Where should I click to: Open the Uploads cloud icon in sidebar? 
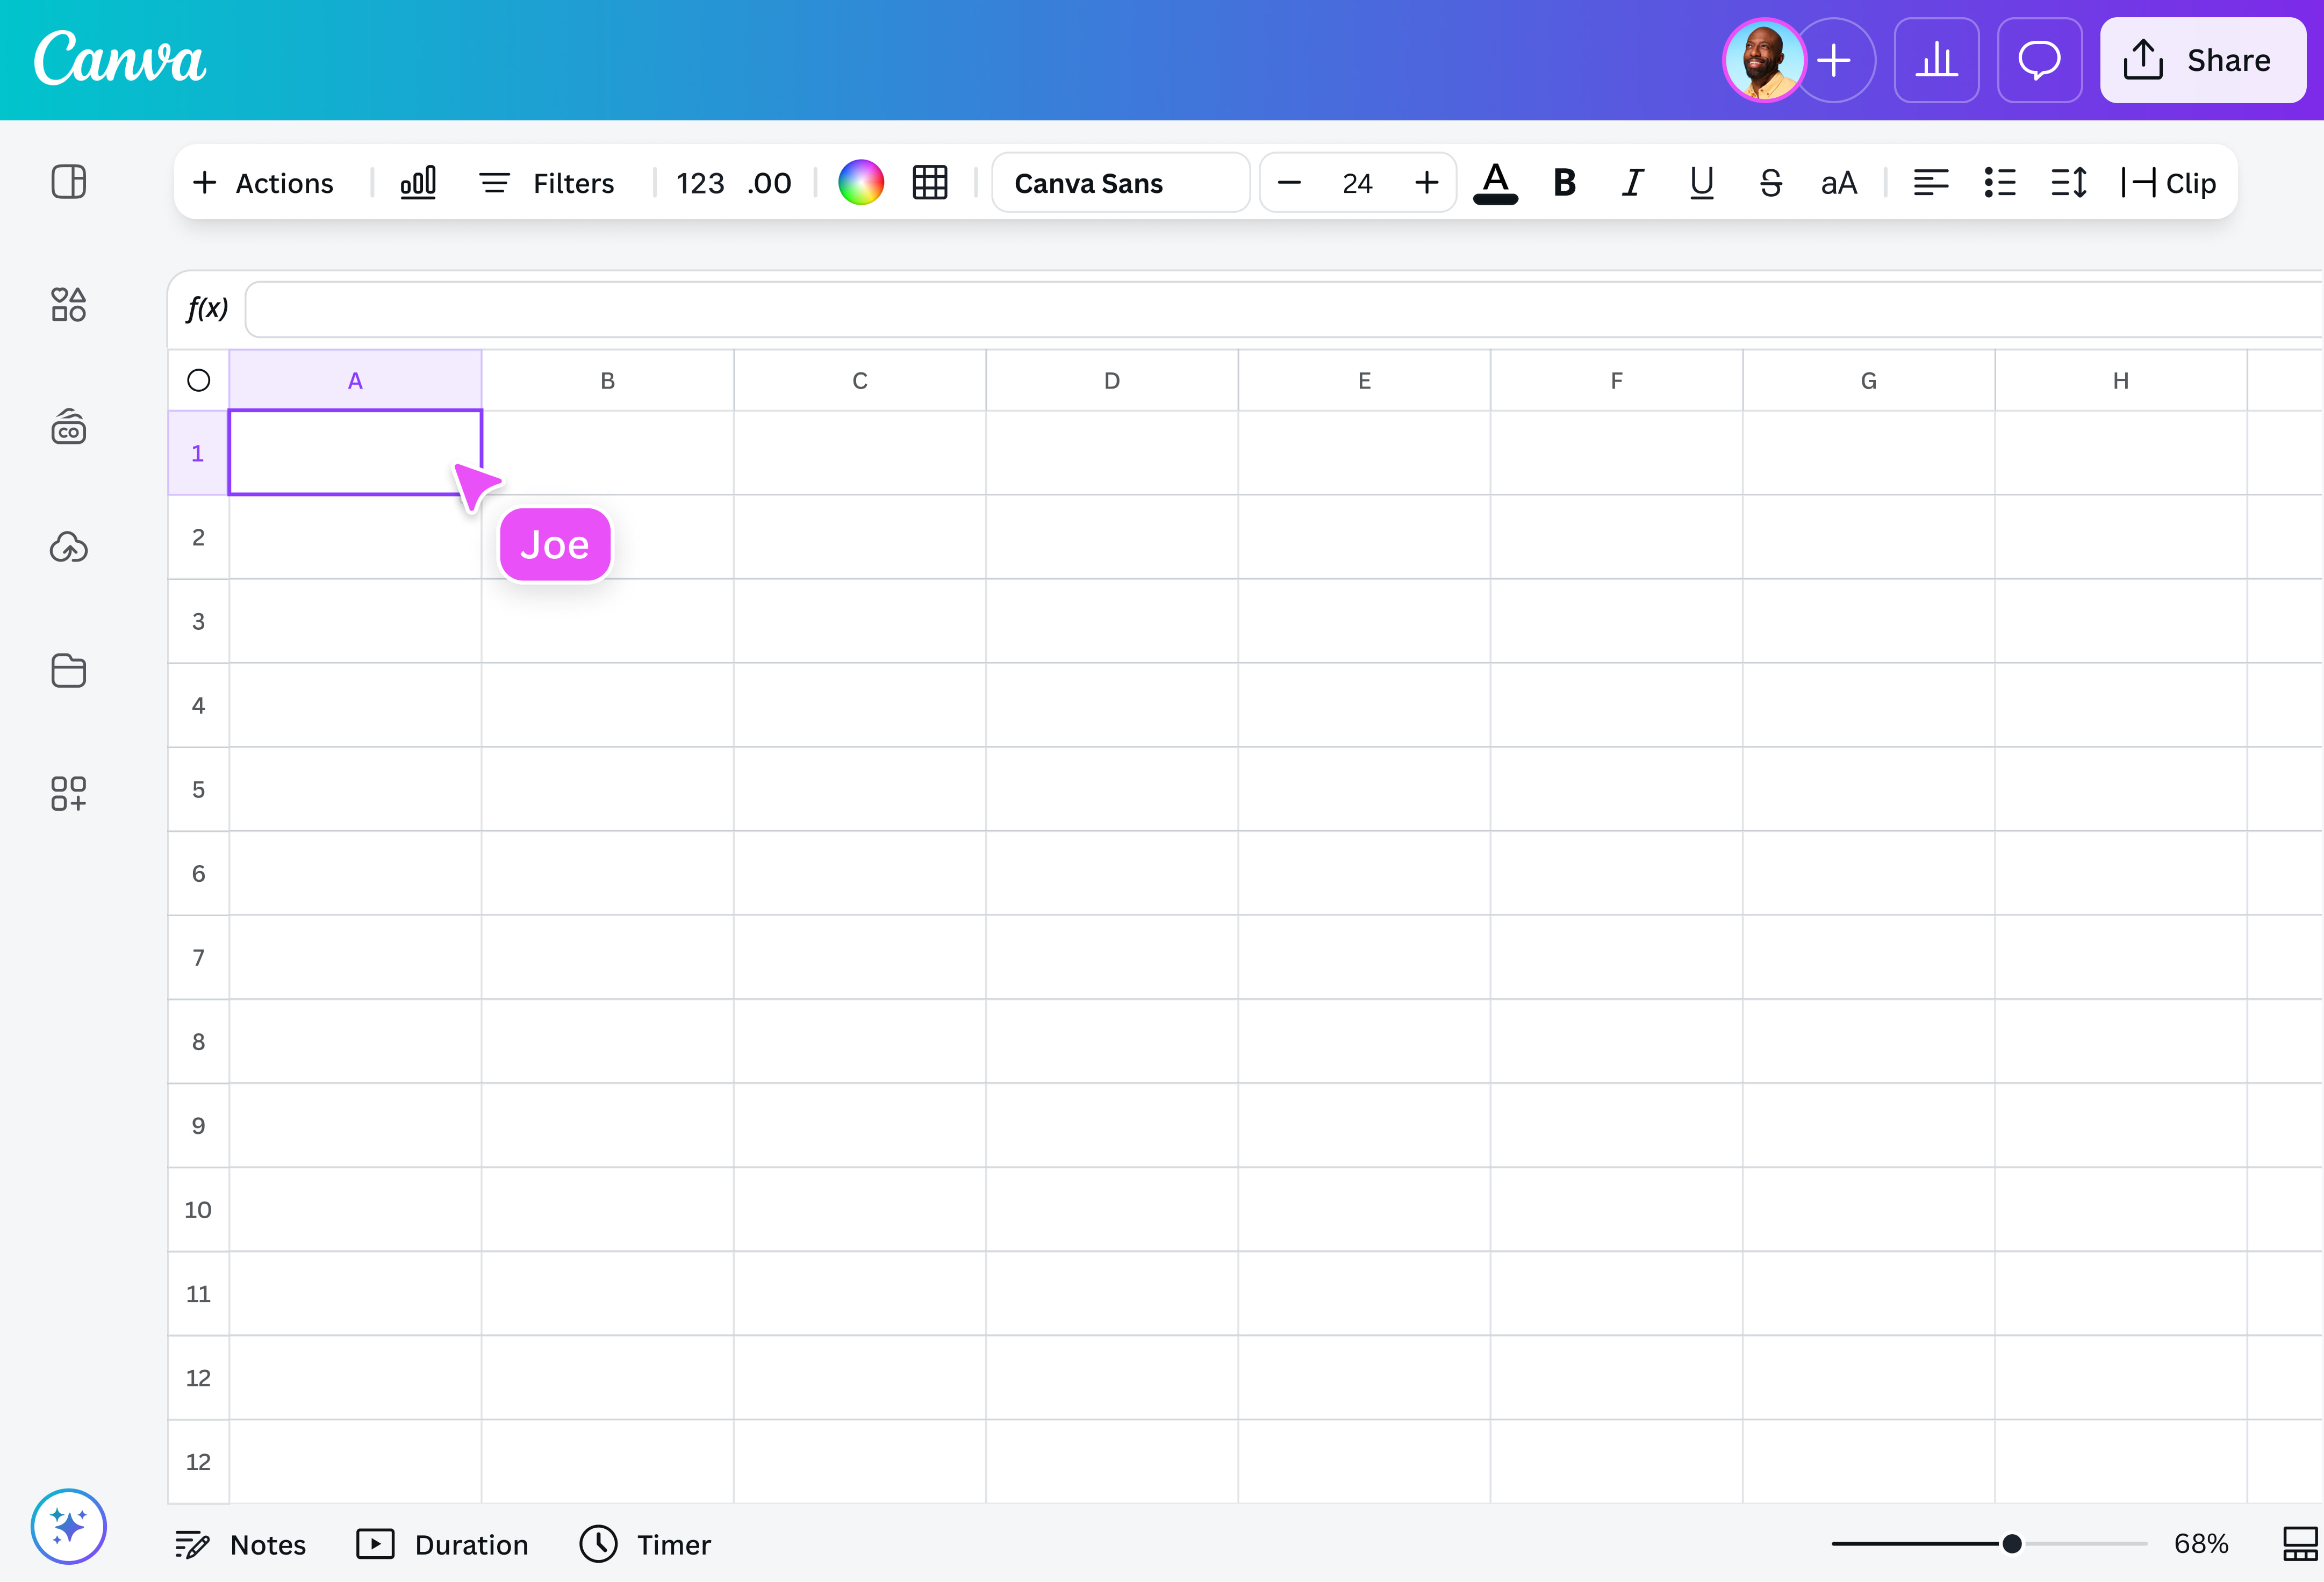point(68,547)
